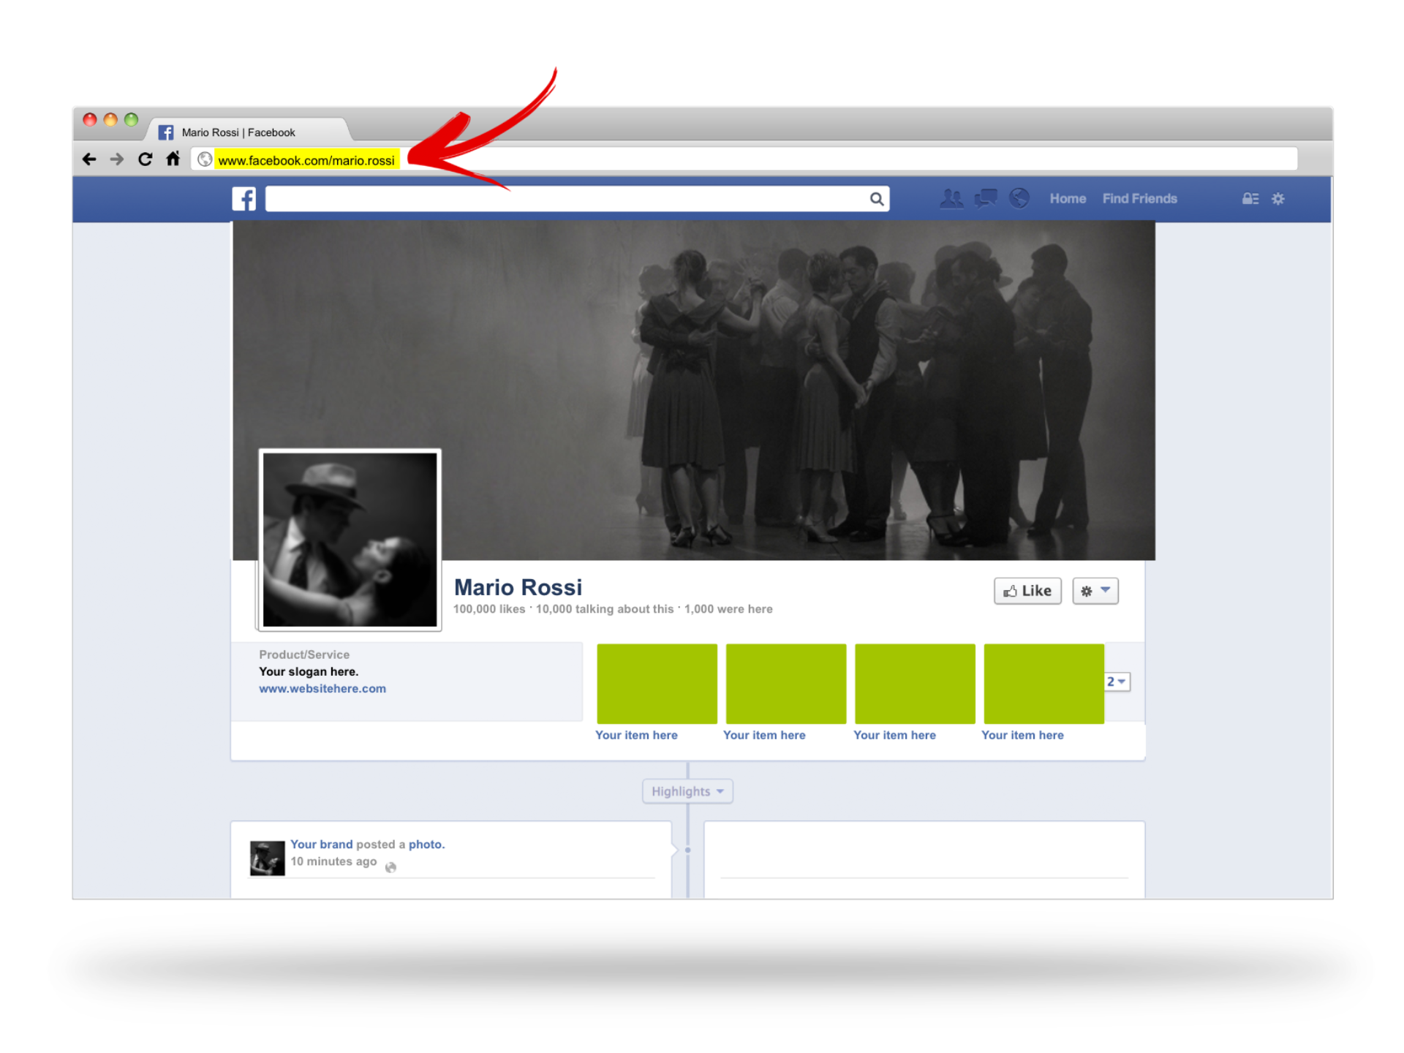
Task: Open the Highlights dropdown
Action: click(687, 791)
